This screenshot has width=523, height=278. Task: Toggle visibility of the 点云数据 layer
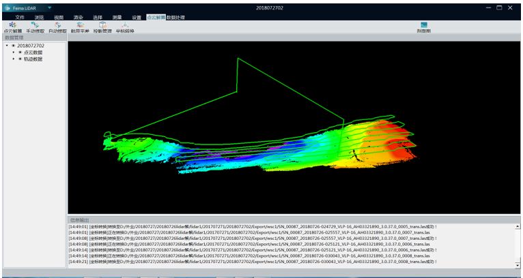coord(20,52)
